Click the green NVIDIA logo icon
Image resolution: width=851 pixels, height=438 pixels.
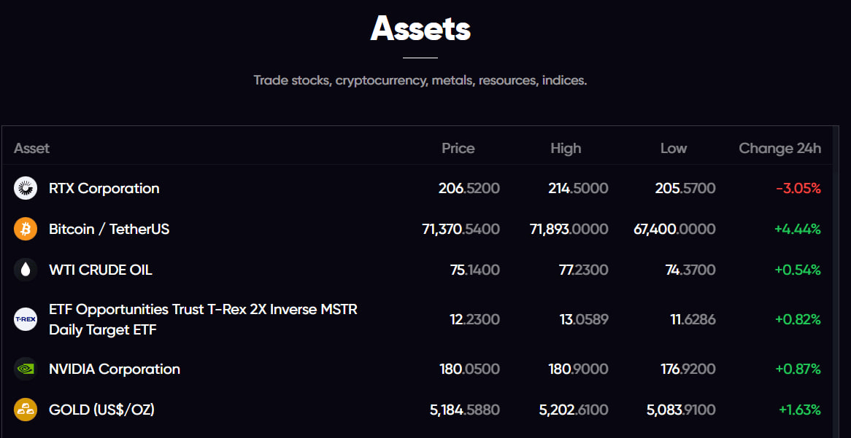tap(26, 369)
